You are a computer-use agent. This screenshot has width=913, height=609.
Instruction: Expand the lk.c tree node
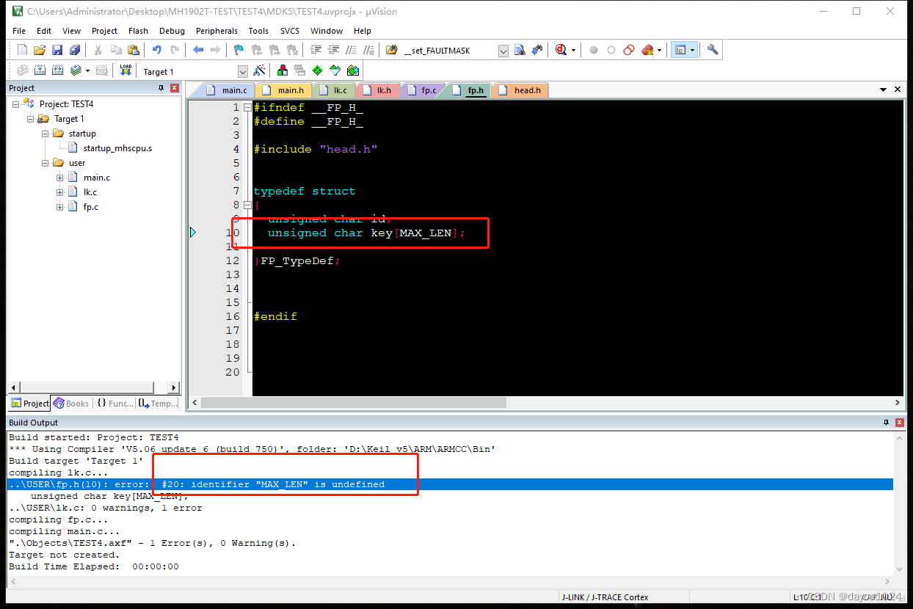coord(60,192)
